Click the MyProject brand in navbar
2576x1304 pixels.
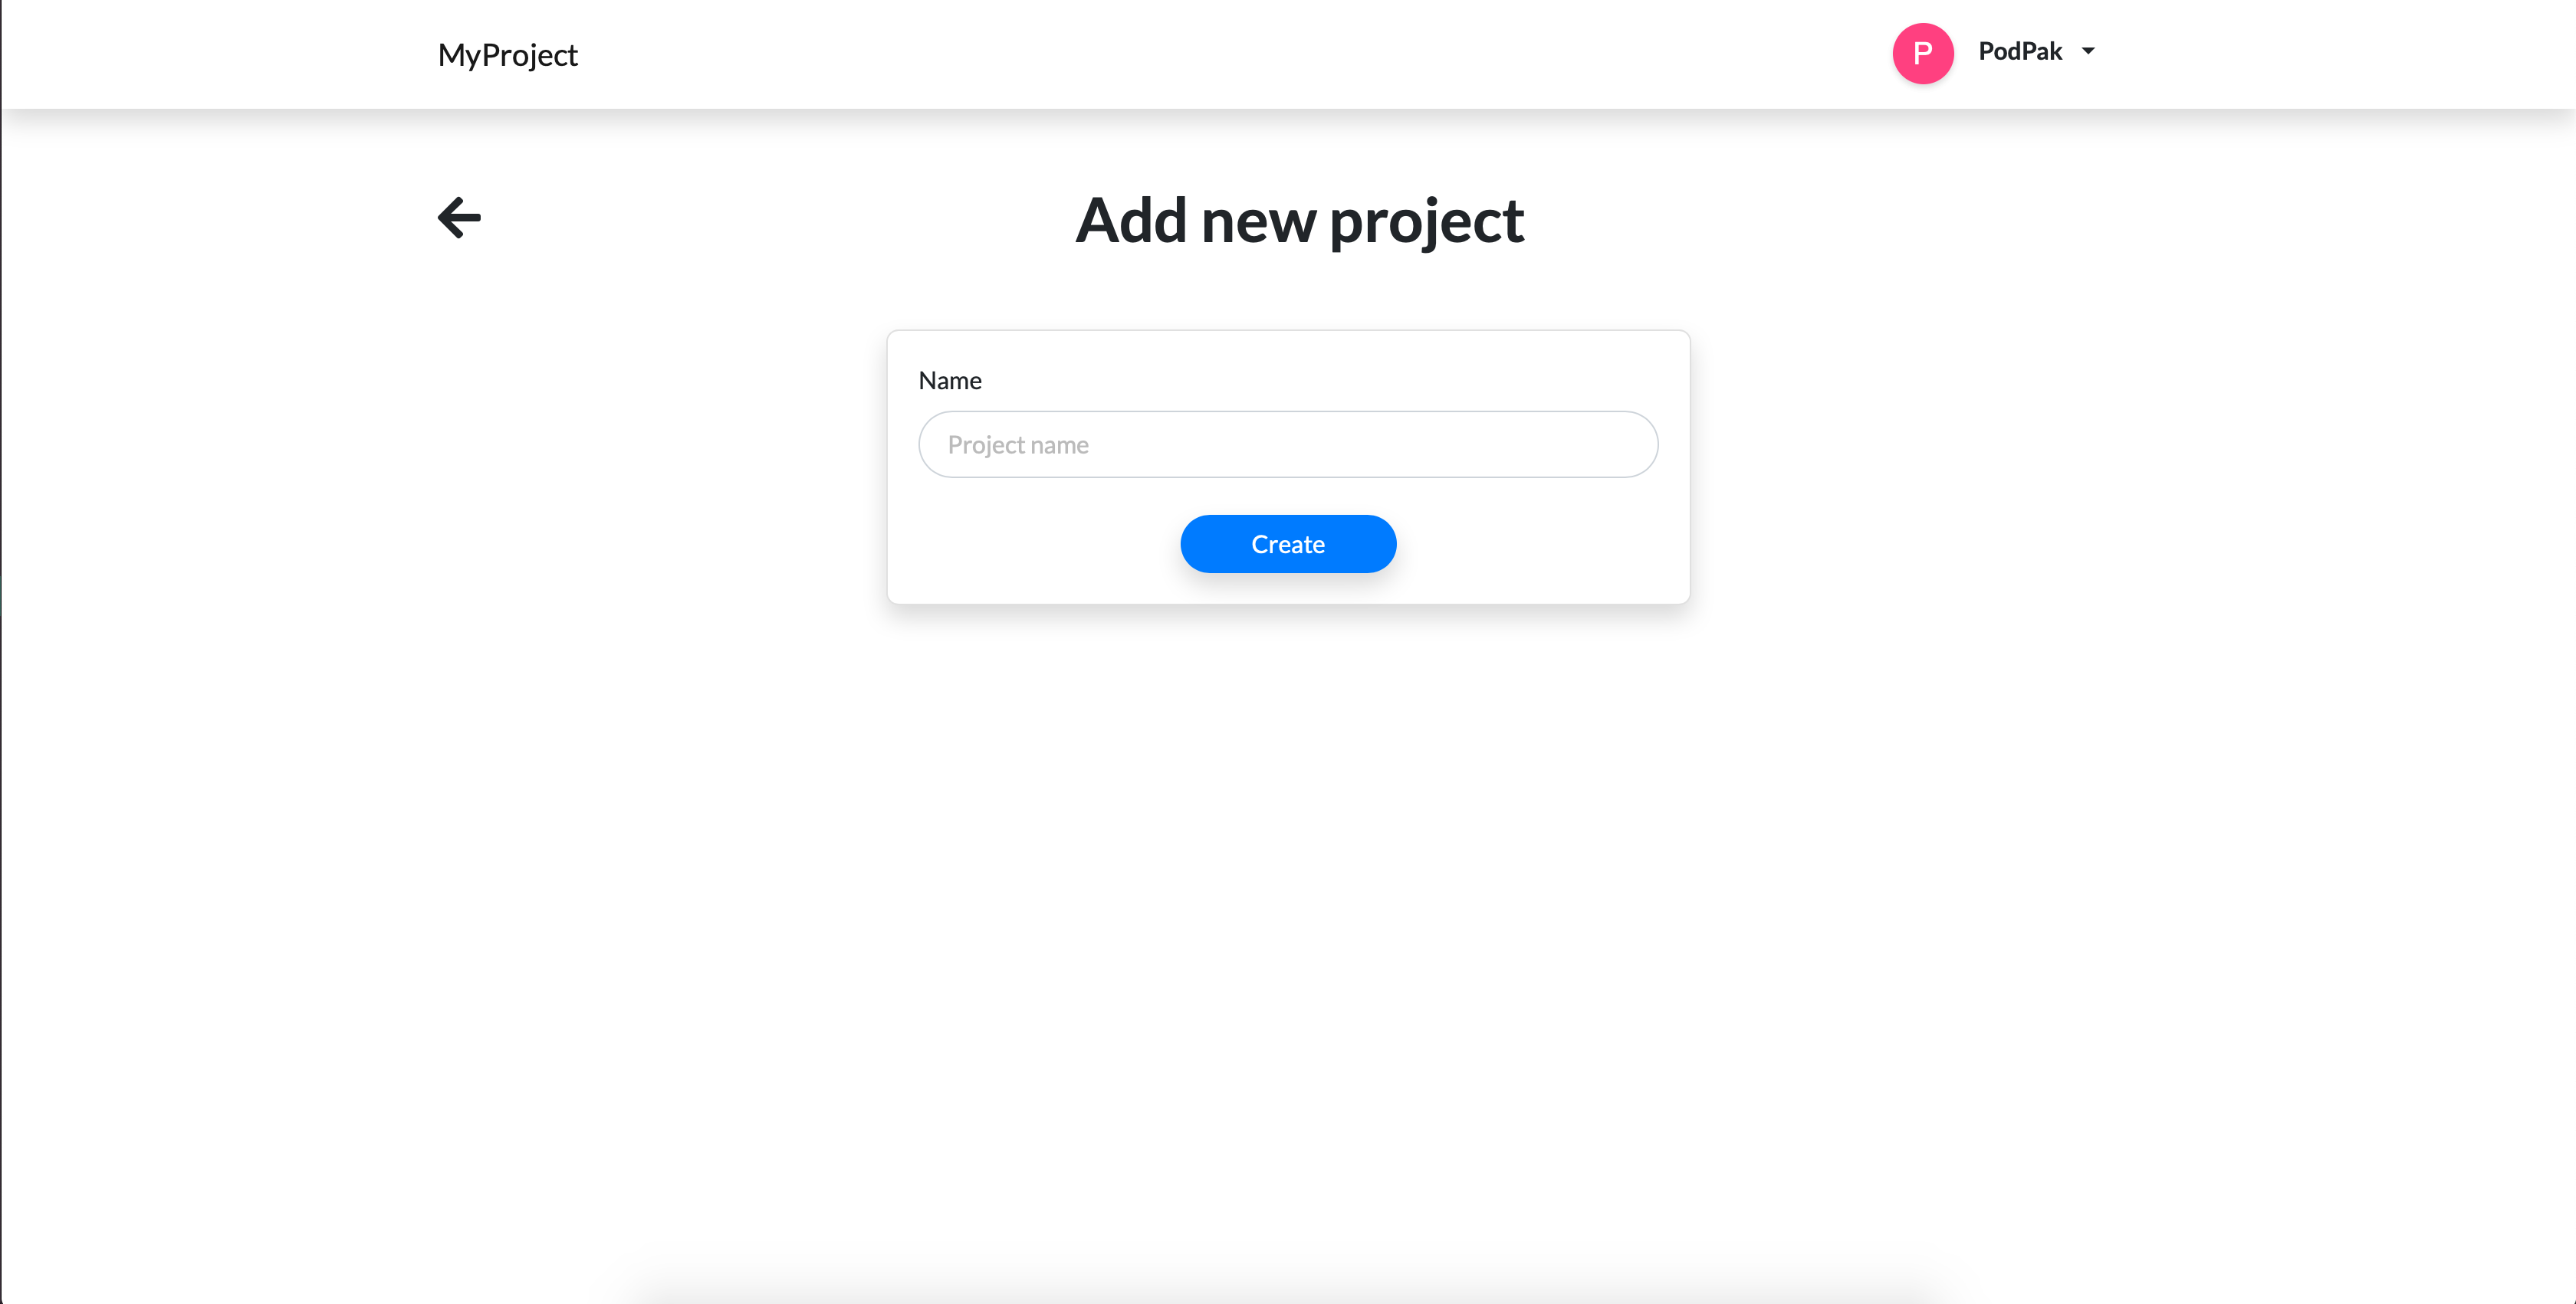point(507,55)
